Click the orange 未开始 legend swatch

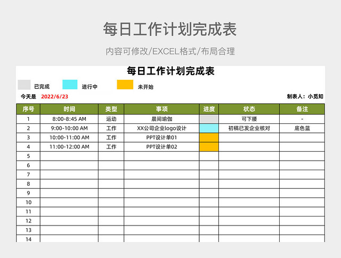(x=125, y=85)
